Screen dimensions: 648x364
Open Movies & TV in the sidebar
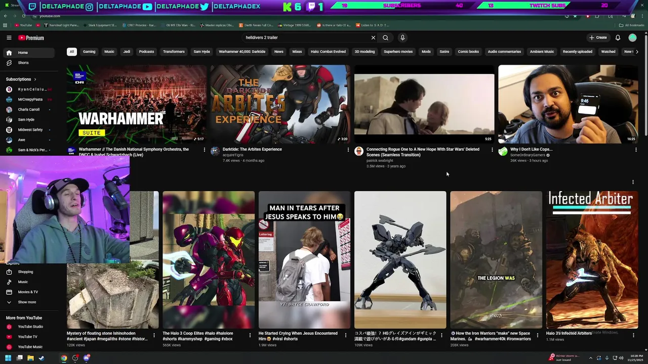pyautogui.click(x=28, y=292)
